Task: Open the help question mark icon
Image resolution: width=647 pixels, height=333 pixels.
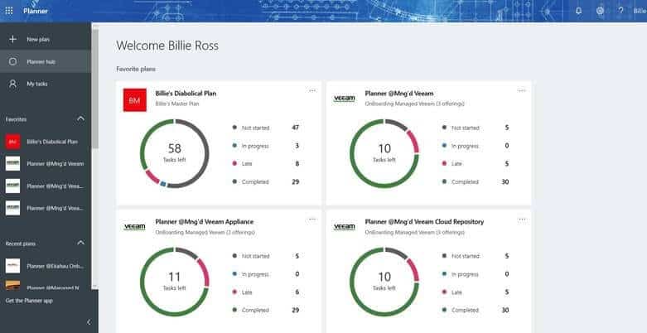Action: [620, 11]
